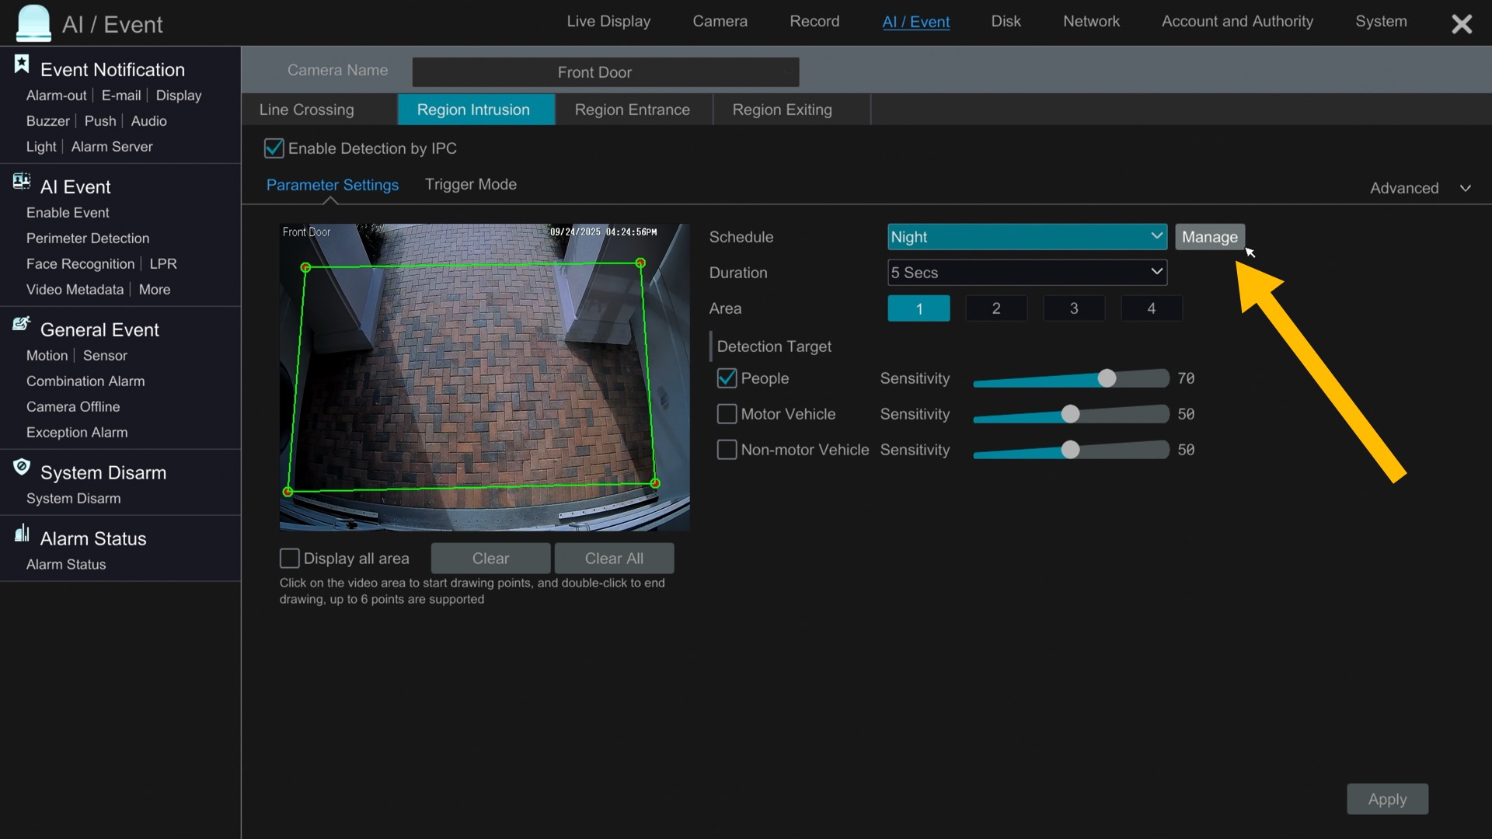Click the Event Notification bookmark icon
The image size is (1492, 839).
(x=22, y=64)
